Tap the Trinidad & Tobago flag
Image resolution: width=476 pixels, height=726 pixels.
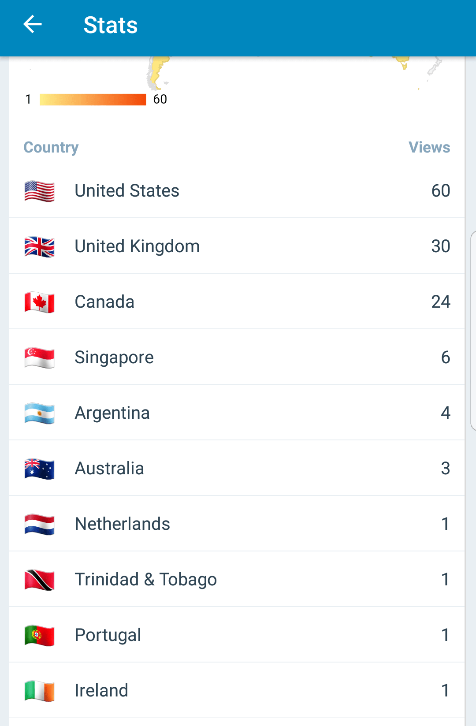click(x=40, y=580)
